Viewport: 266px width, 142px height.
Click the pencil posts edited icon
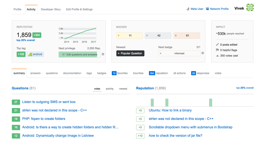[x=218, y=44]
